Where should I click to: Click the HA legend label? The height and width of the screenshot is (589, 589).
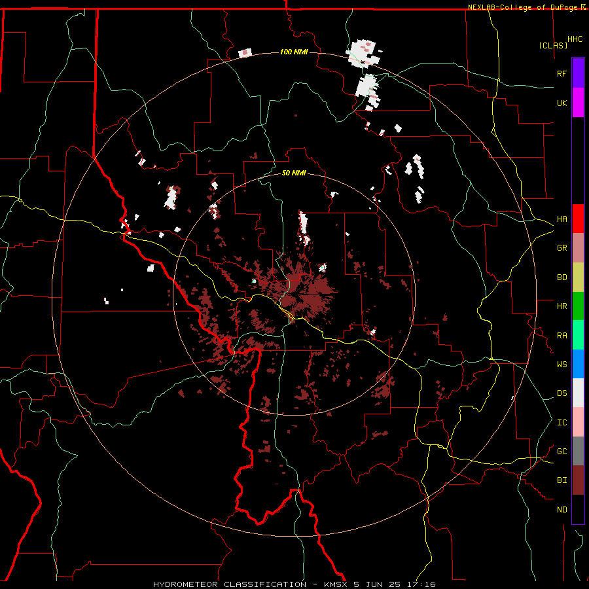click(562, 219)
